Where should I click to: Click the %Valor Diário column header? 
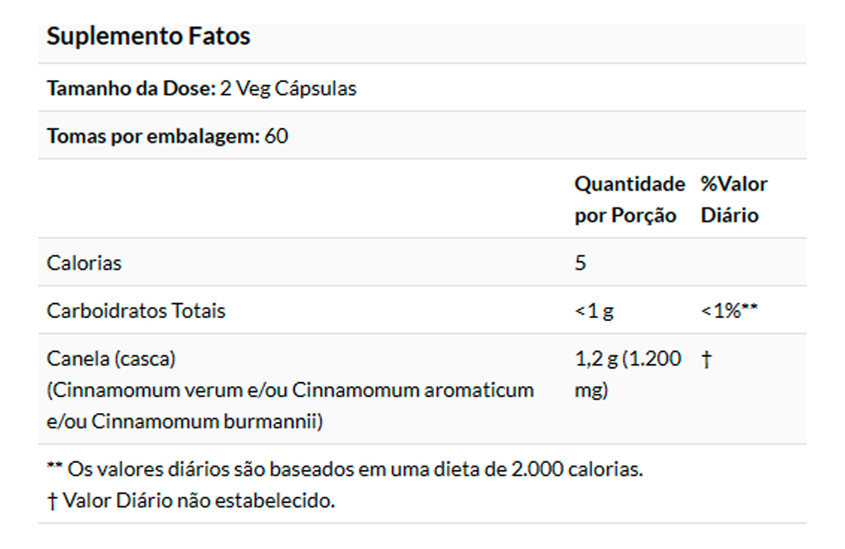tap(734, 199)
